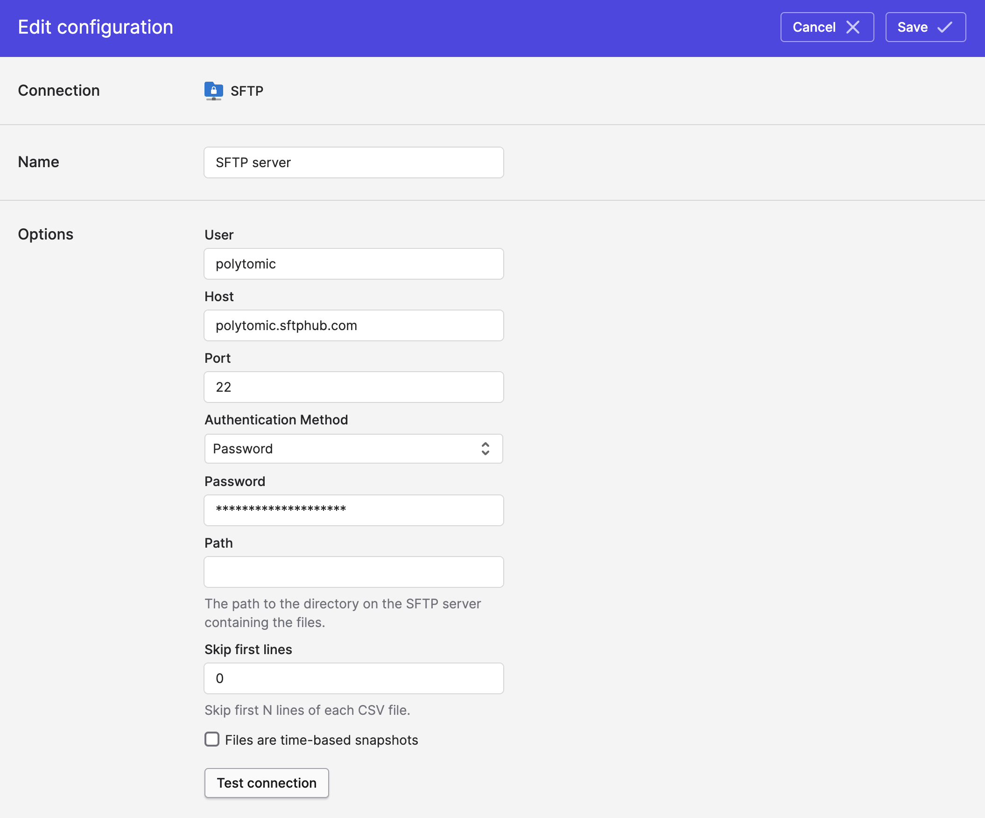Click the Path field label
The height and width of the screenshot is (818, 985).
218,543
